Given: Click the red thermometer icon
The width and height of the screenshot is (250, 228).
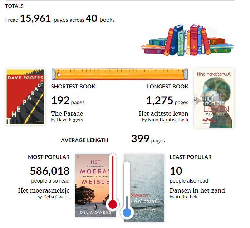Looking at the screenshot, I should tap(113, 182).
